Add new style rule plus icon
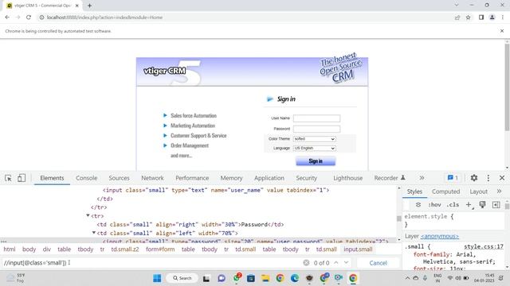 point(469,205)
